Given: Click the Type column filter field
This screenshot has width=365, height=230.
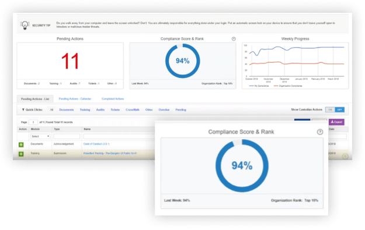Looking at the screenshot, I should (67, 136).
